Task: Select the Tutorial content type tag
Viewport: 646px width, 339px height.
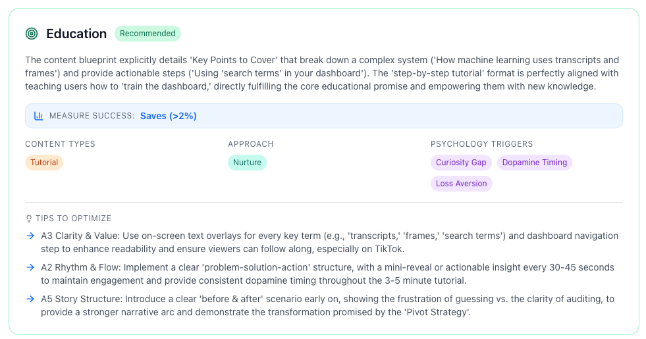Action: coord(44,163)
